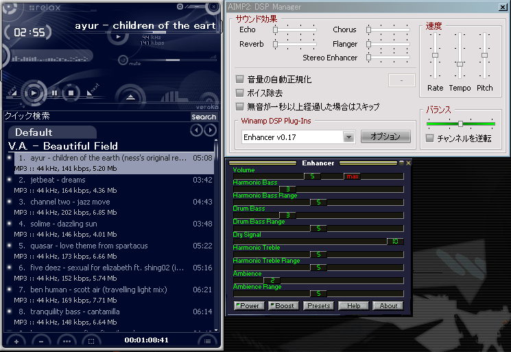Screen dimensions: 511x352
Task: Click the Flanger slider handle
Action: click(x=368, y=44)
